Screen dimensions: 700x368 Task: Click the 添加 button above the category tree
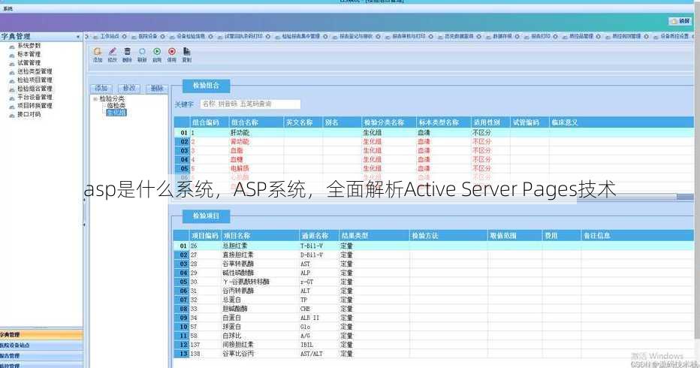tap(101, 88)
